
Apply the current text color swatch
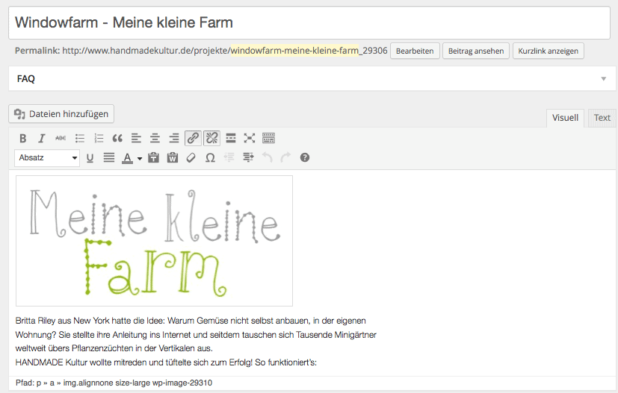click(x=128, y=157)
